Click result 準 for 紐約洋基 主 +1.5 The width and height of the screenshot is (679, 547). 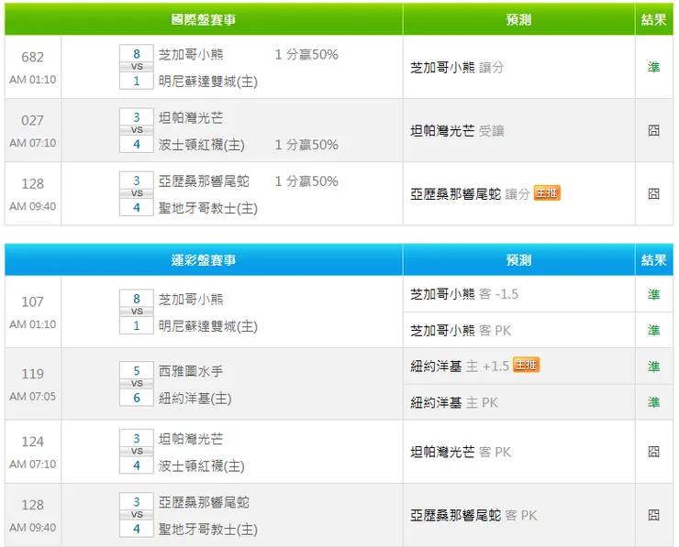point(654,366)
